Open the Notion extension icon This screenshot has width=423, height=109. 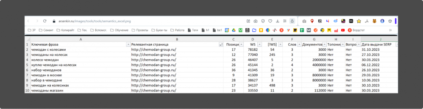[320, 21]
